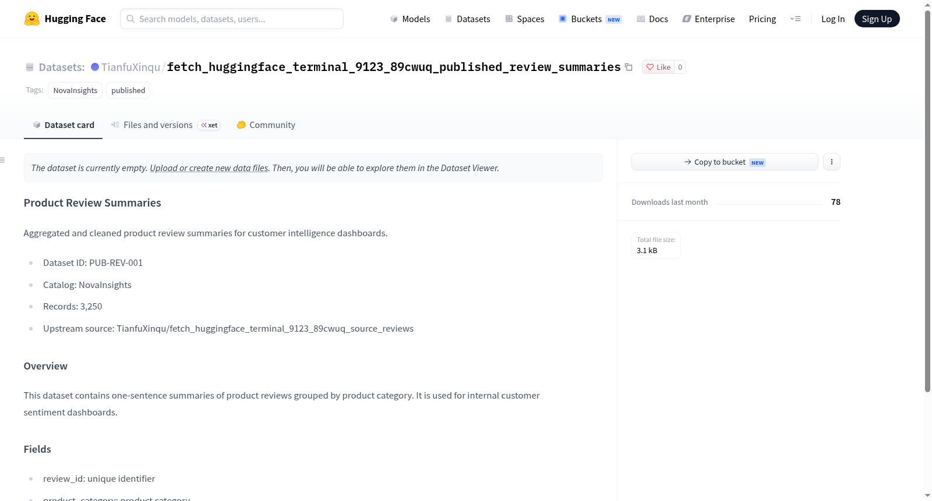The height and width of the screenshot is (501, 932).
Task: Click the scrollbar down arrow
Action: coord(927,496)
